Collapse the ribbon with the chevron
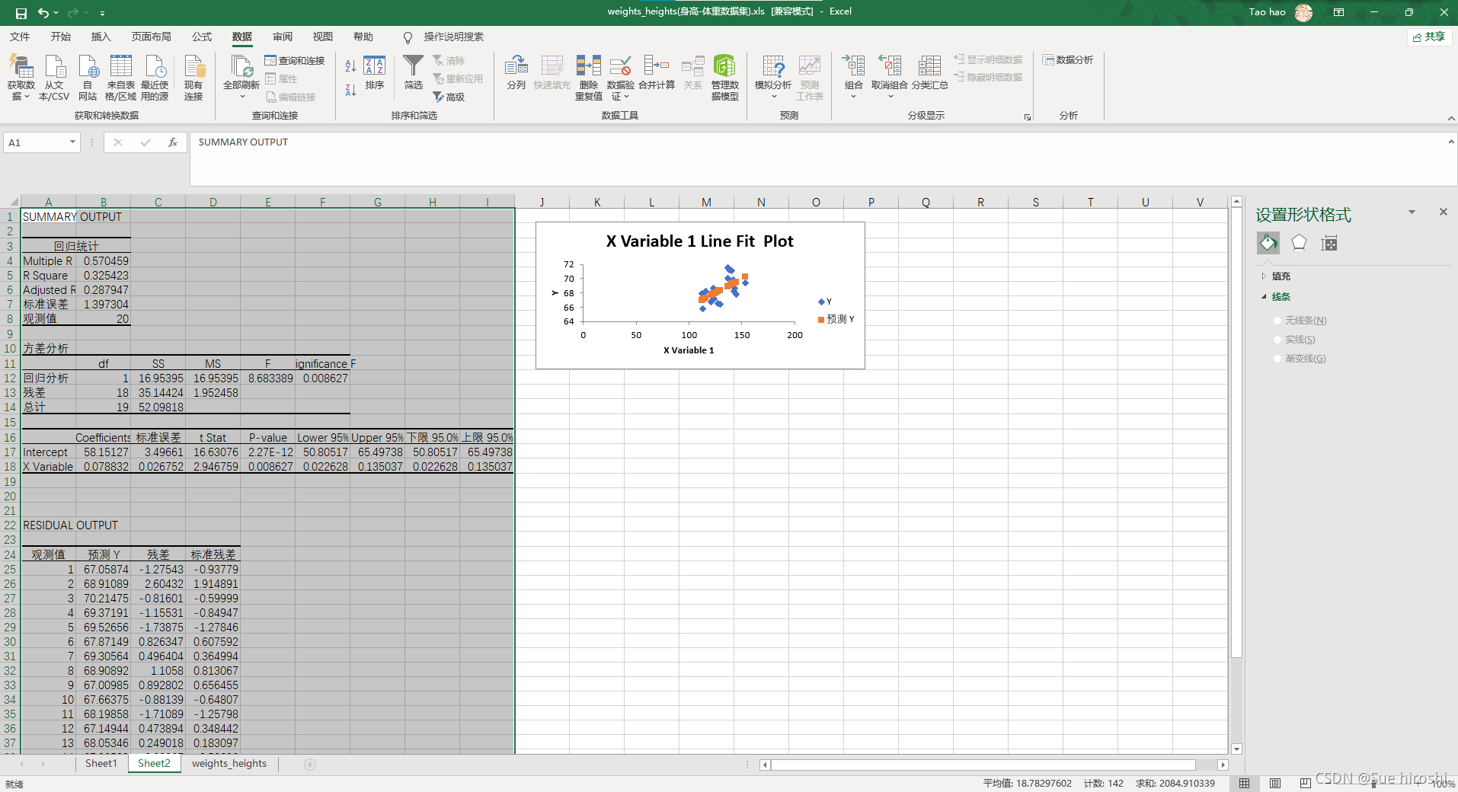The width and height of the screenshot is (1458, 792). tap(1451, 118)
